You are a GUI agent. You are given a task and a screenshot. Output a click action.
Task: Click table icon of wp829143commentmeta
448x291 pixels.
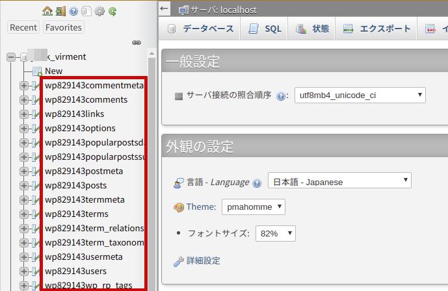pyautogui.click(x=35, y=85)
